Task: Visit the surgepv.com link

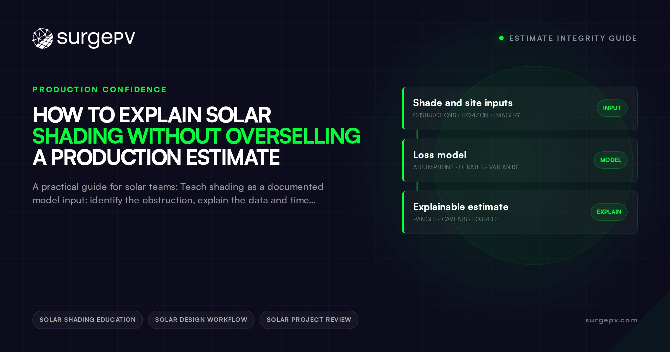Action: pos(611,320)
